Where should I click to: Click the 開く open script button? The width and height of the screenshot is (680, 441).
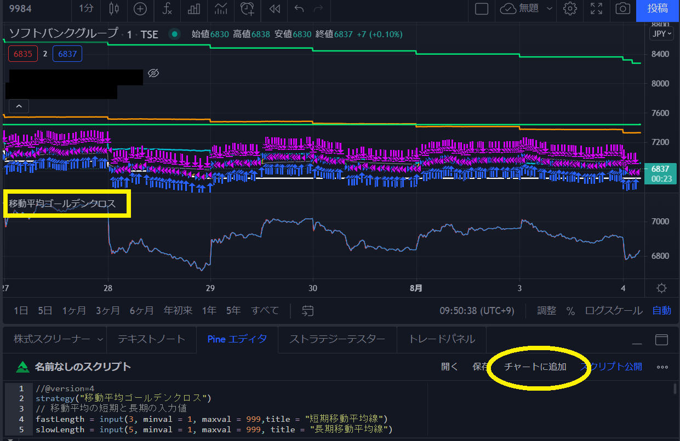[x=449, y=367]
